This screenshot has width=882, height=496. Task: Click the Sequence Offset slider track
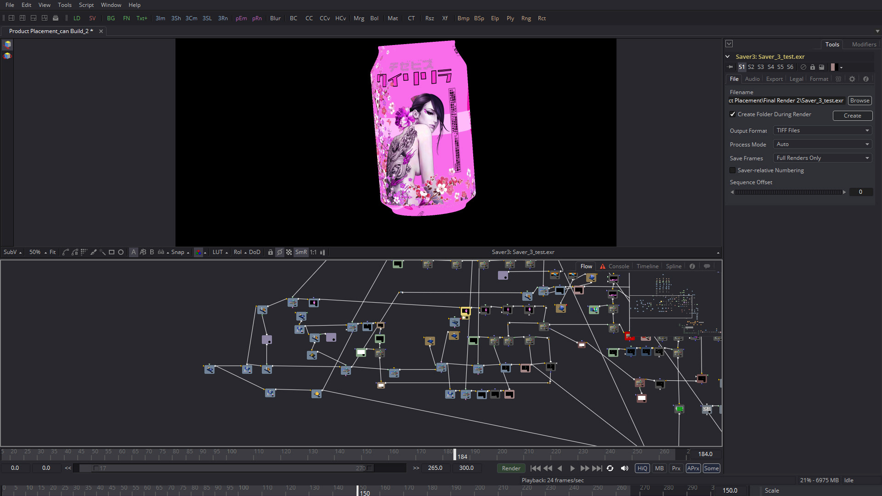tap(788, 192)
